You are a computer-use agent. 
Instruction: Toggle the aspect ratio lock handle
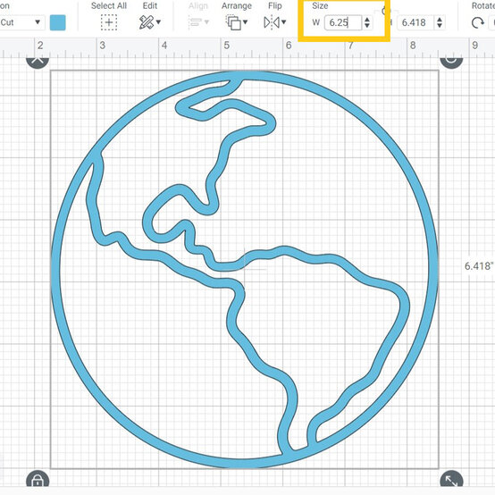tap(38, 479)
